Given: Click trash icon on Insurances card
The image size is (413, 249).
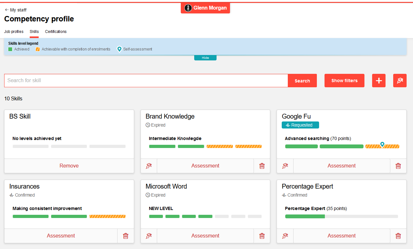Looking at the screenshot, I should [x=126, y=236].
